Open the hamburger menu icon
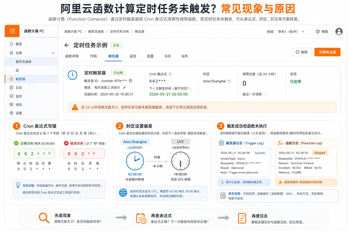Image resolution: width=350 pixels, height=233 pixels. tap(12, 31)
